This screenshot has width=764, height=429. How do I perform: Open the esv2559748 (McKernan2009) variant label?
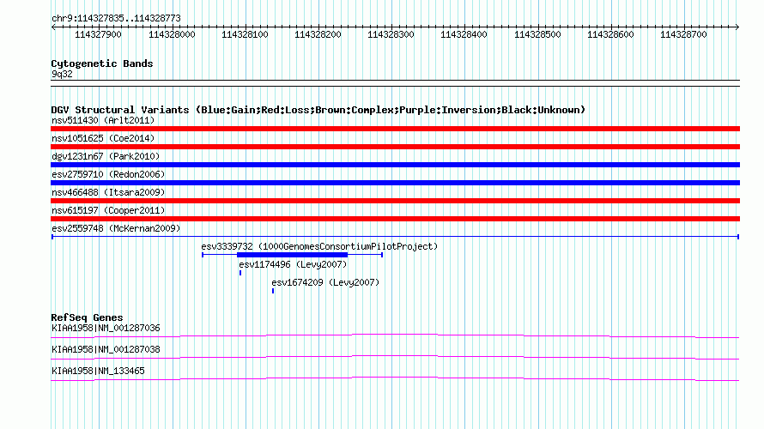116,228
